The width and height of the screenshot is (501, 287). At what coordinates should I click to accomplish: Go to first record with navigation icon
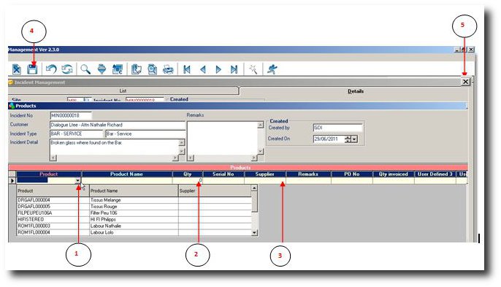coord(187,69)
